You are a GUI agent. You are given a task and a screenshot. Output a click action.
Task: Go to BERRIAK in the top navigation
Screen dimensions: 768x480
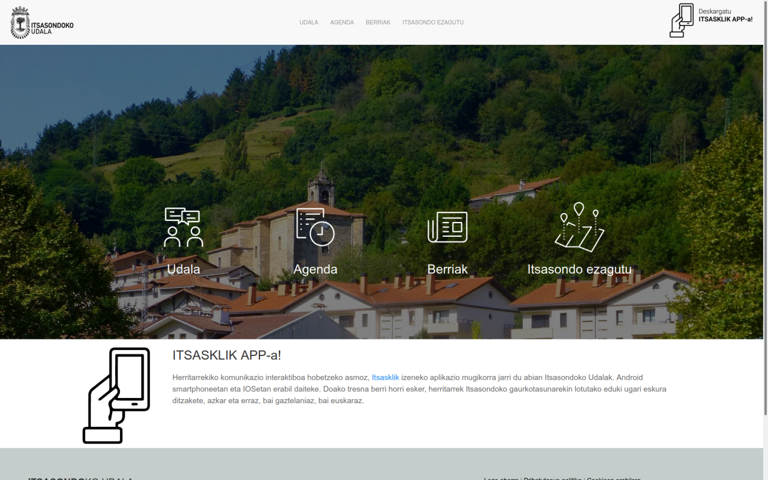click(x=378, y=22)
